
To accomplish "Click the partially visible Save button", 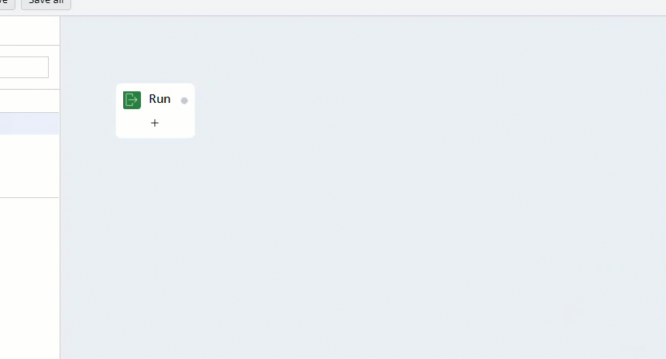I will pyautogui.click(x=6, y=3).
